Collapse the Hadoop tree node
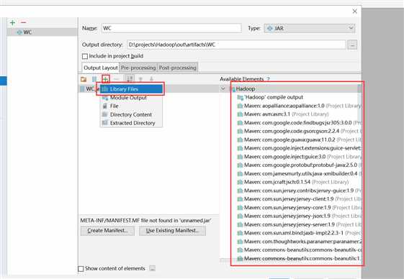 (223, 88)
